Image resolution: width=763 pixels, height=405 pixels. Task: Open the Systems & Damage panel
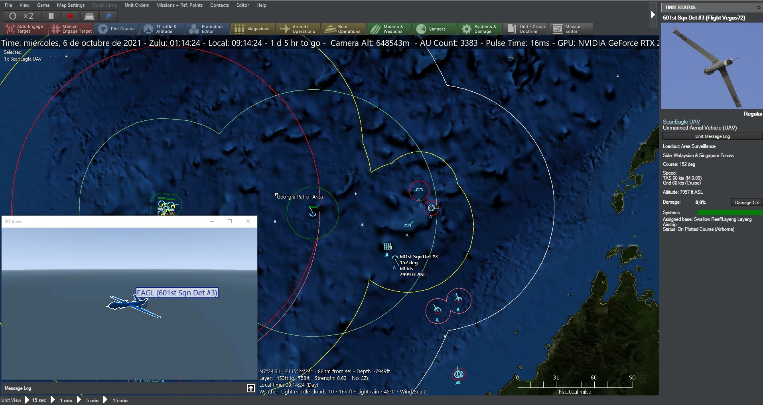tap(479, 29)
